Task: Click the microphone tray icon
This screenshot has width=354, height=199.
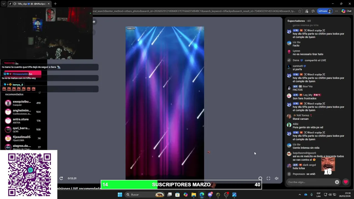Action: pos(311,195)
